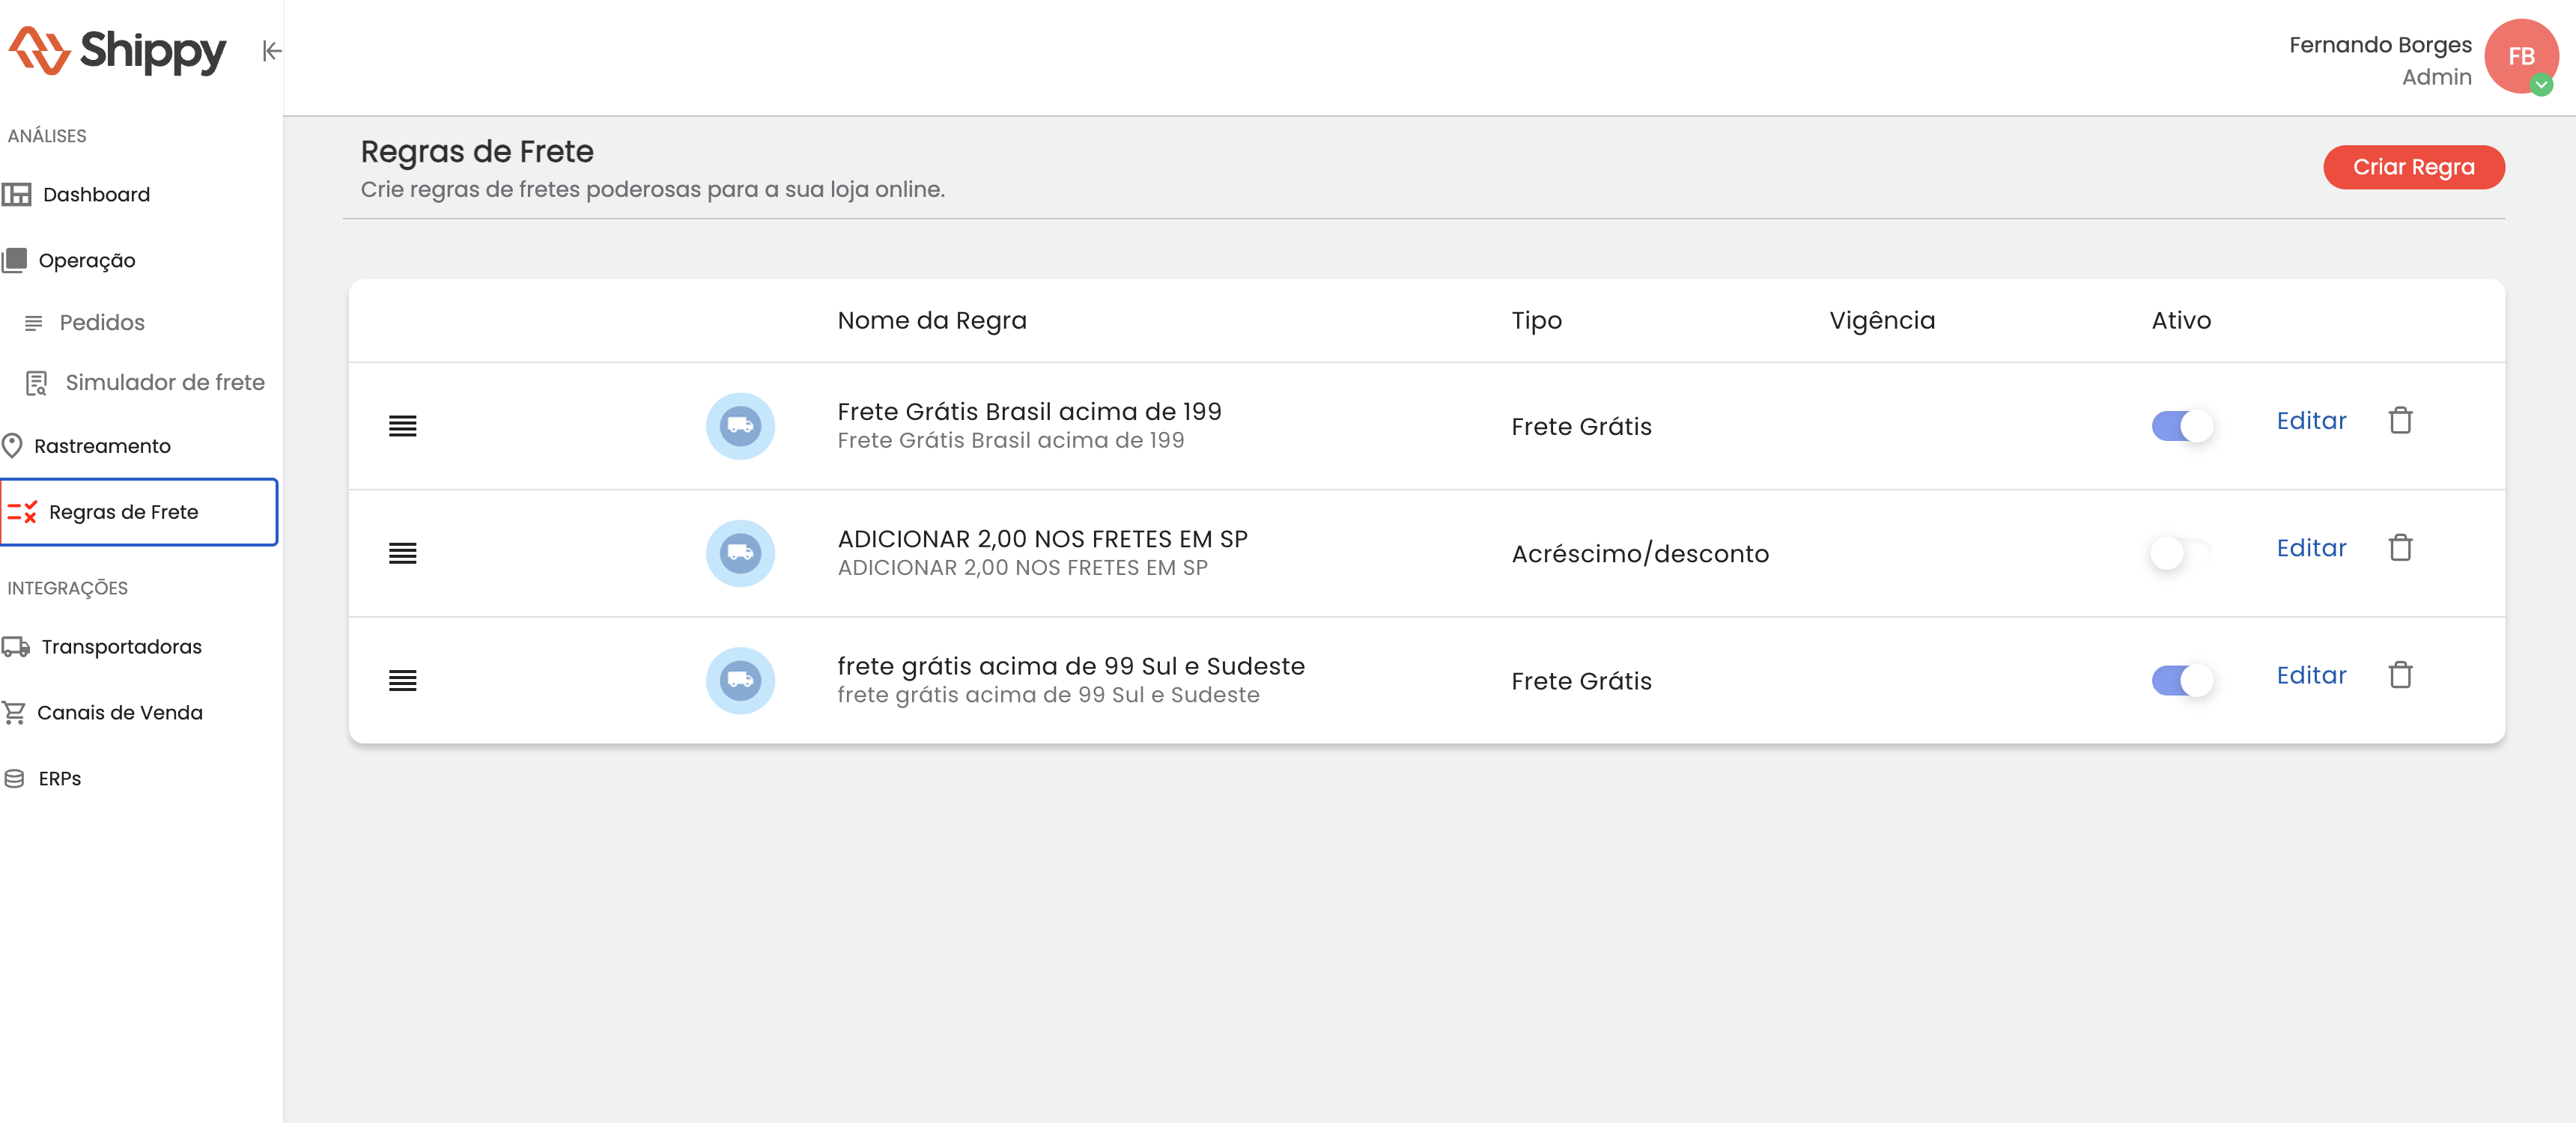The image size is (2576, 1123).
Task: Turn off the frete grátis Sul e Sudeste toggle
Action: 2182,681
